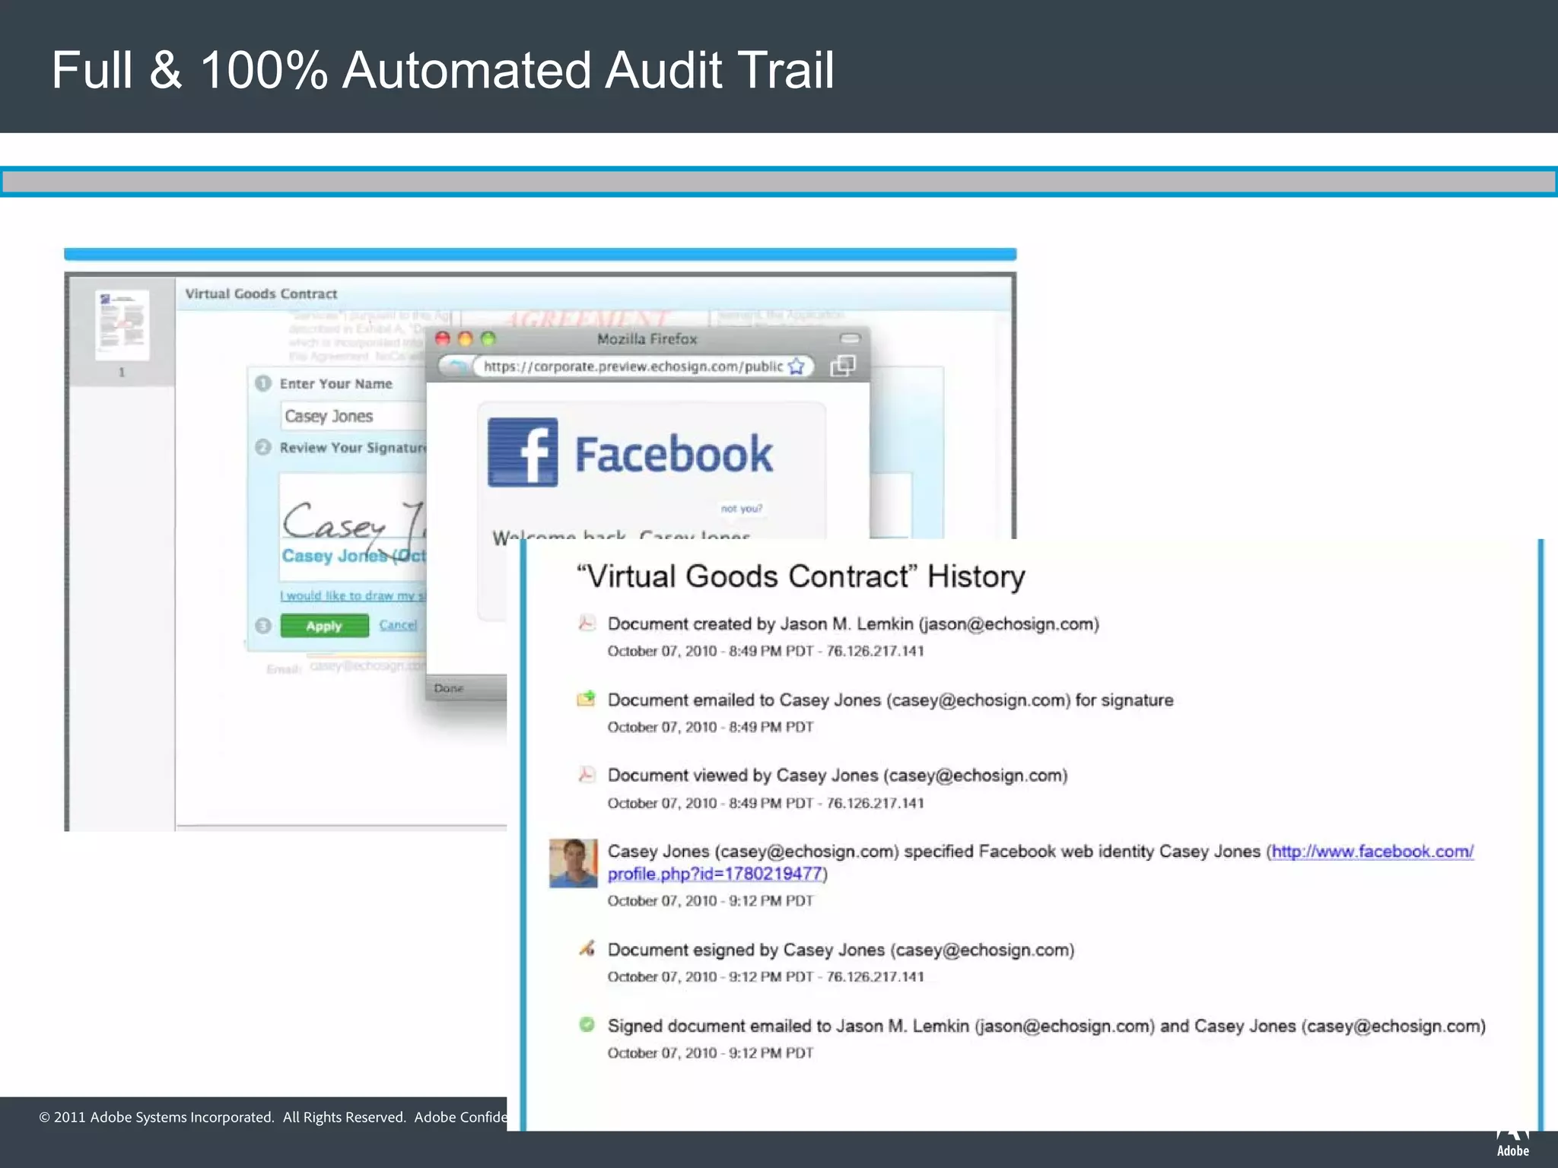Click 'I would like to draw my' signature link
Image resolution: width=1558 pixels, height=1168 pixels.
(353, 595)
